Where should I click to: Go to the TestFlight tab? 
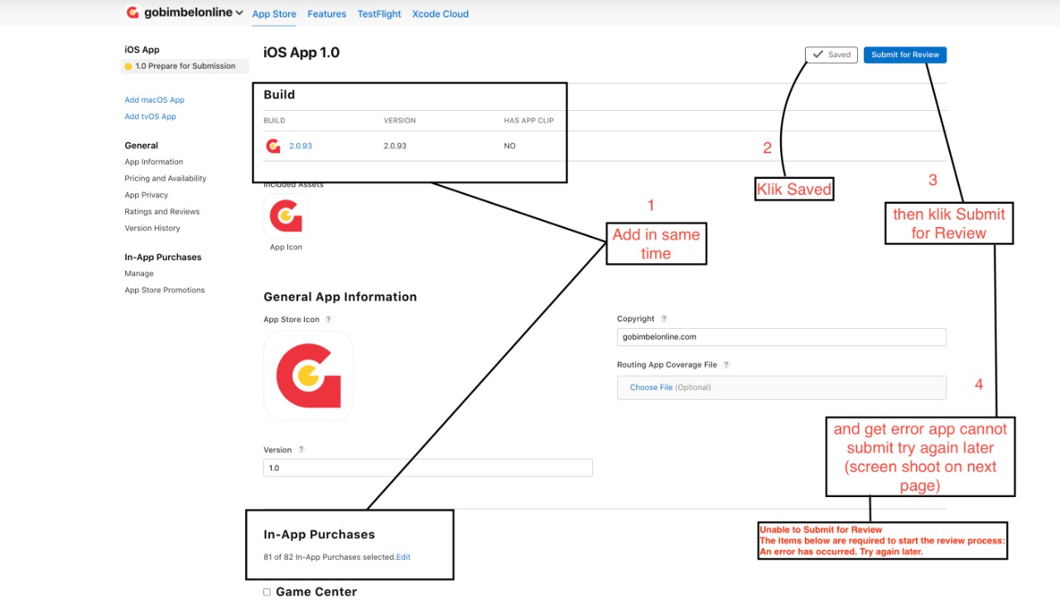[x=379, y=14]
